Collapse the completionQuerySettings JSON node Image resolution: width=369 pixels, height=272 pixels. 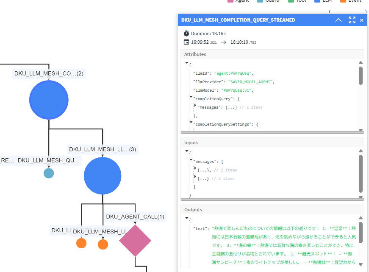191,122
